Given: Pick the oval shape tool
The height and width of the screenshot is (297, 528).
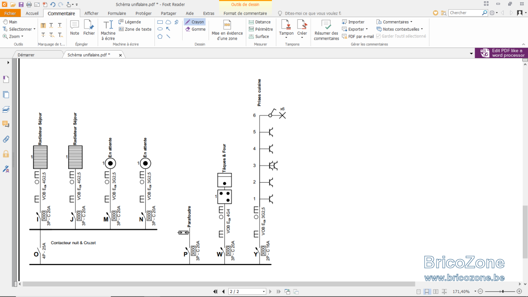Looking at the screenshot, I should 160,29.
